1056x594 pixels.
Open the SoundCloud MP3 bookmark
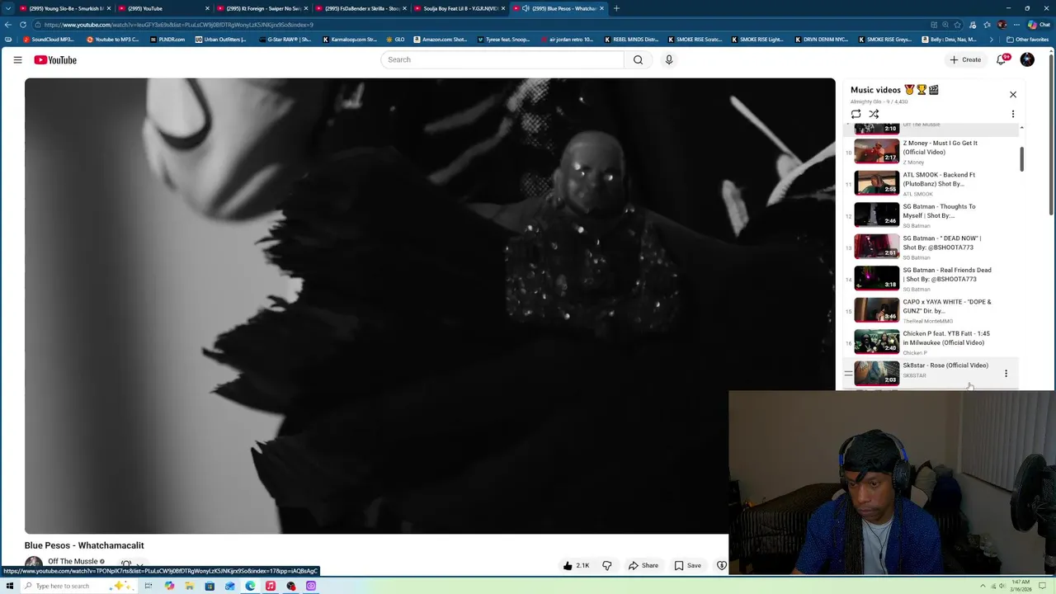coord(49,40)
